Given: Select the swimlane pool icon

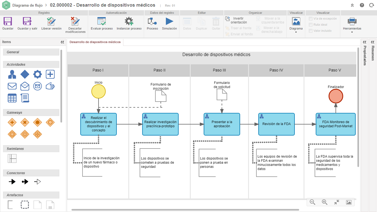Looking at the screenshot, I should (x=12, y=158).
